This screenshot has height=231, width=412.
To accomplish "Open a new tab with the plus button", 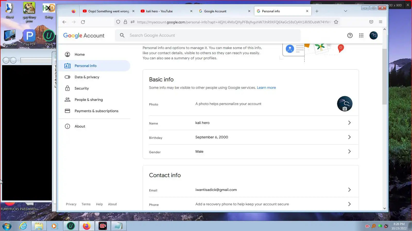I will click(x=317, y=11).
